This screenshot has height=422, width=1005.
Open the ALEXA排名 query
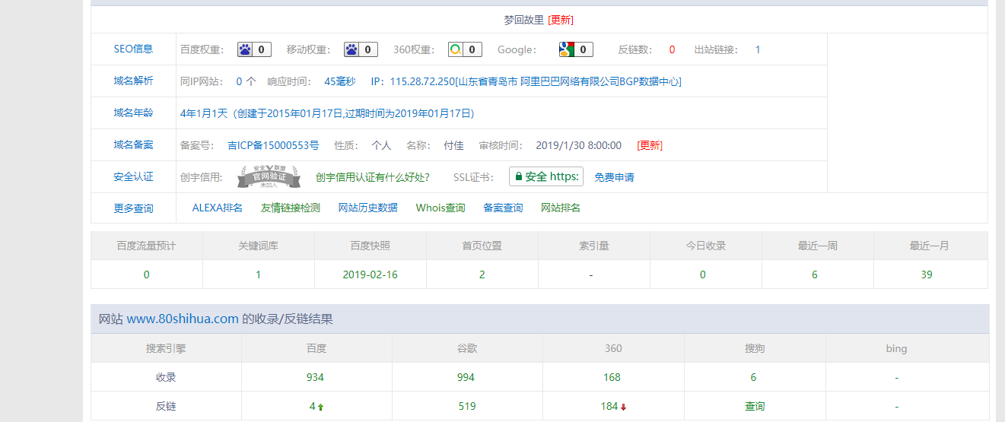[x=217, y=208]
